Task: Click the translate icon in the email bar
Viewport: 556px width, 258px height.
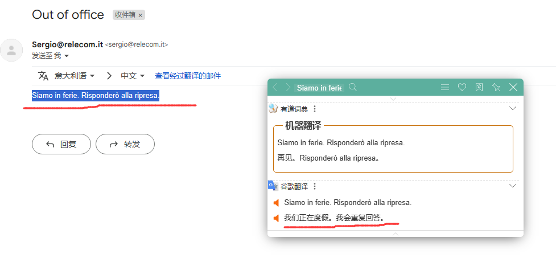Action: [x=43, y=76]
